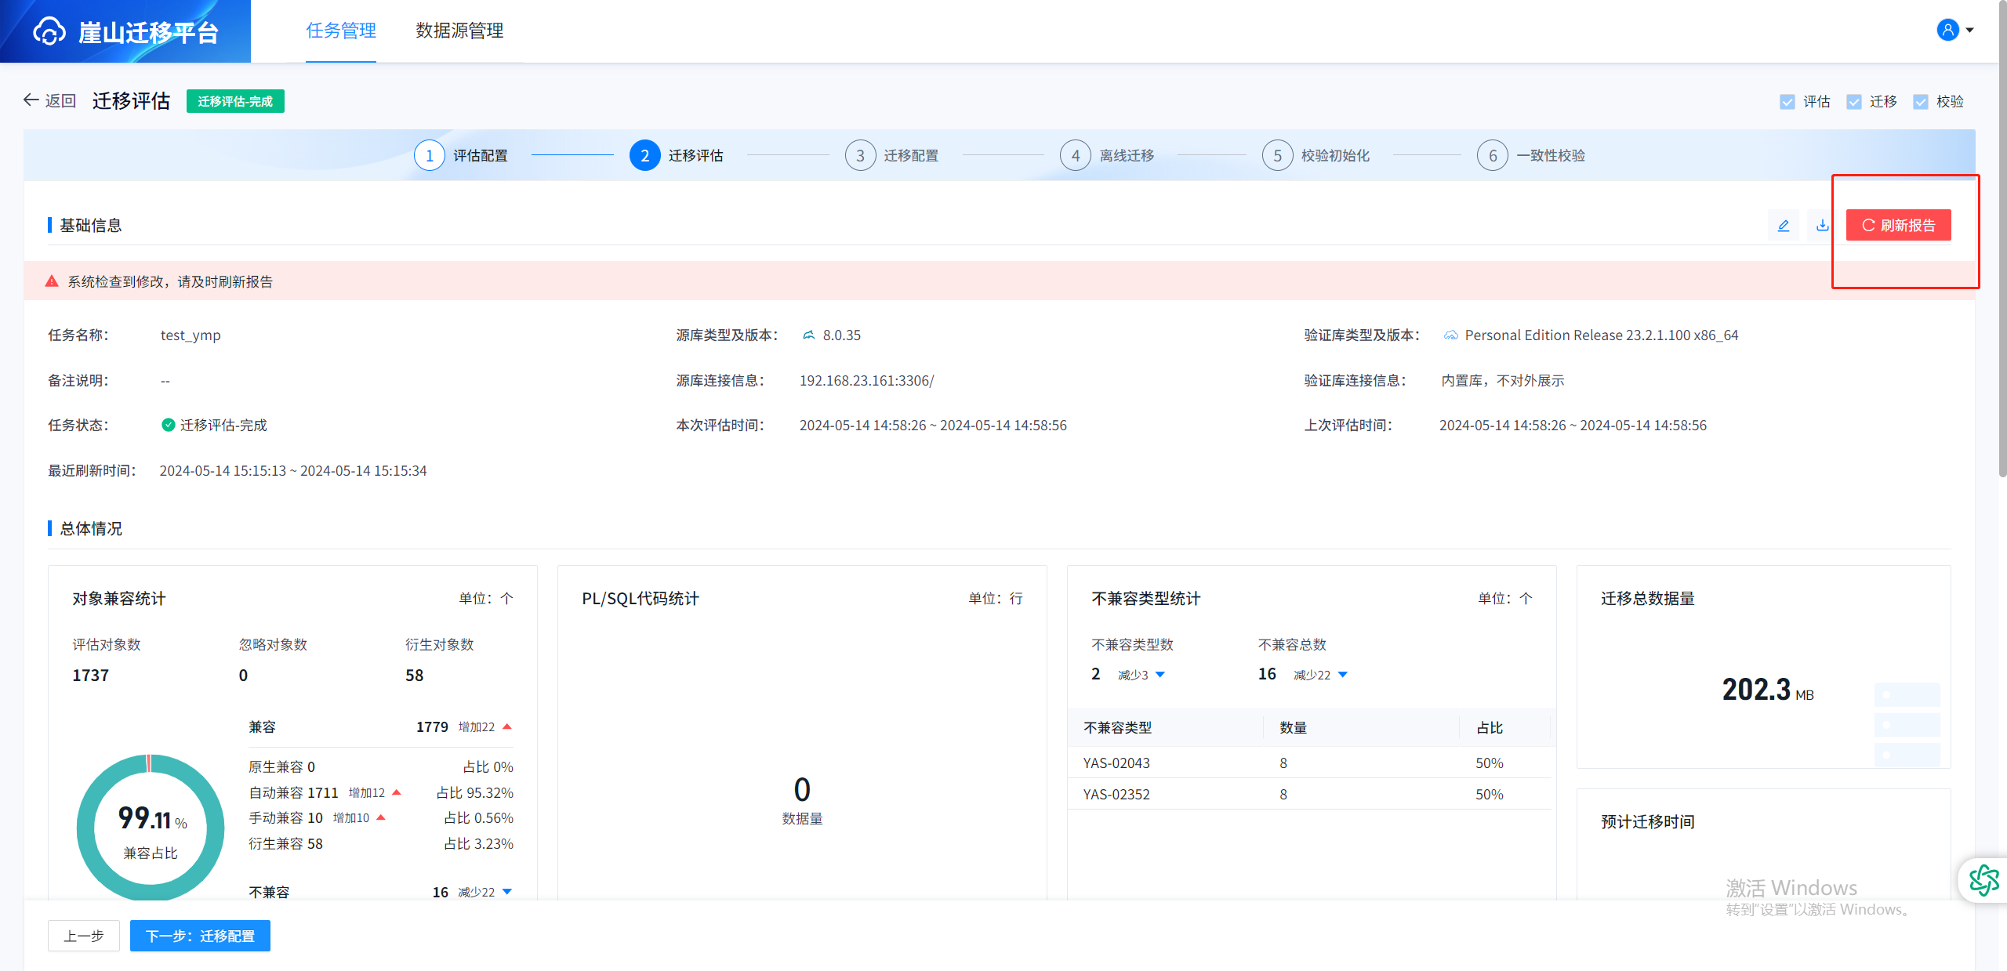Image resolution: width=2007 pixels, height=971 pixels.
Task: Click the floating assistant icon at right edge
Action: coord(1983,880)
